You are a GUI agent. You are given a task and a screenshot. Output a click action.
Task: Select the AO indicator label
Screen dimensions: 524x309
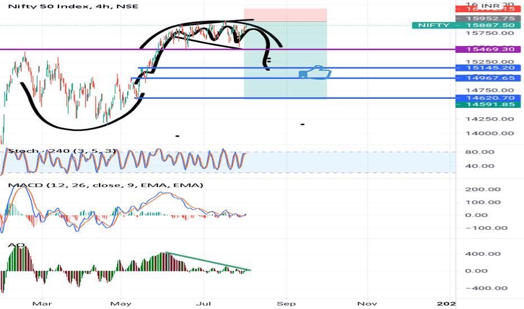pyautogui.click(x=16, y=246)
